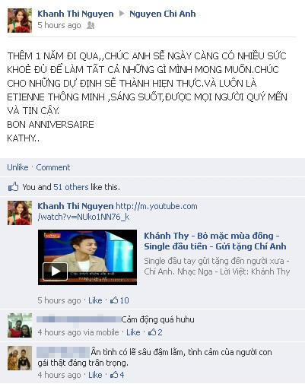Play the Khánh Thy video preview
305x384 pixels.
click(55, 271)
